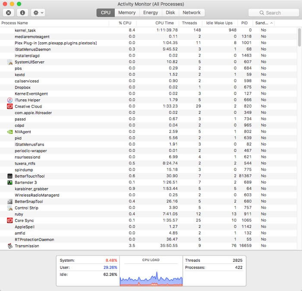The image size is (302, 291).
Task: Click the iTunes Helper music icon
Action: [10, 100]
